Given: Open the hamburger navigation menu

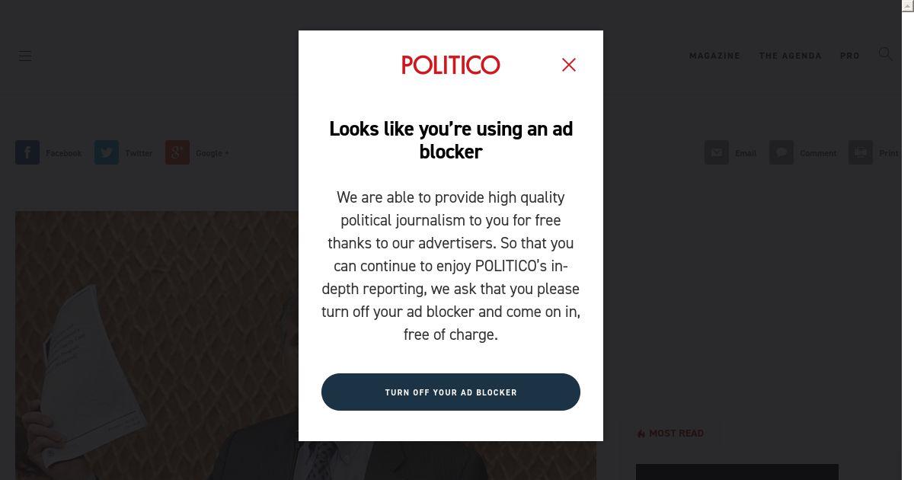Looking at the screenshot, I should click(25, 56).
